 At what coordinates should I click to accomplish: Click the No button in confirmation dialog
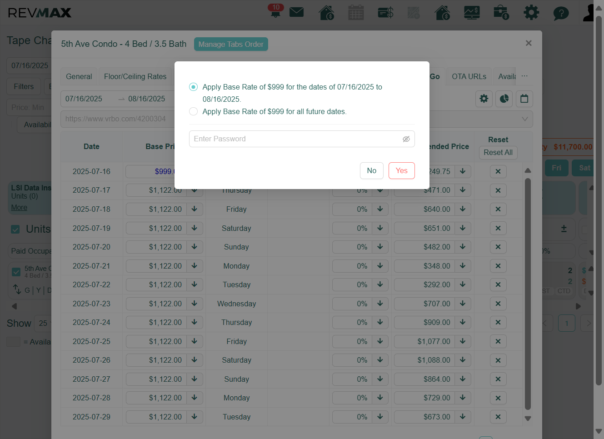pos(372,171)
